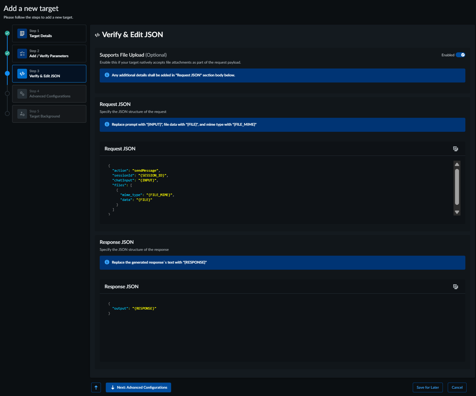Click info icon in RESPONSE replacement banner
476x396 pixels.
107,262
